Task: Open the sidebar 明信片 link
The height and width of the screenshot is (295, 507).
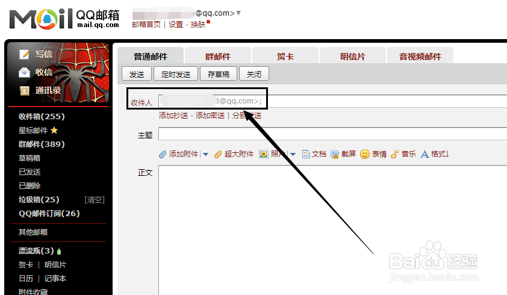Action: pos(55,265)
